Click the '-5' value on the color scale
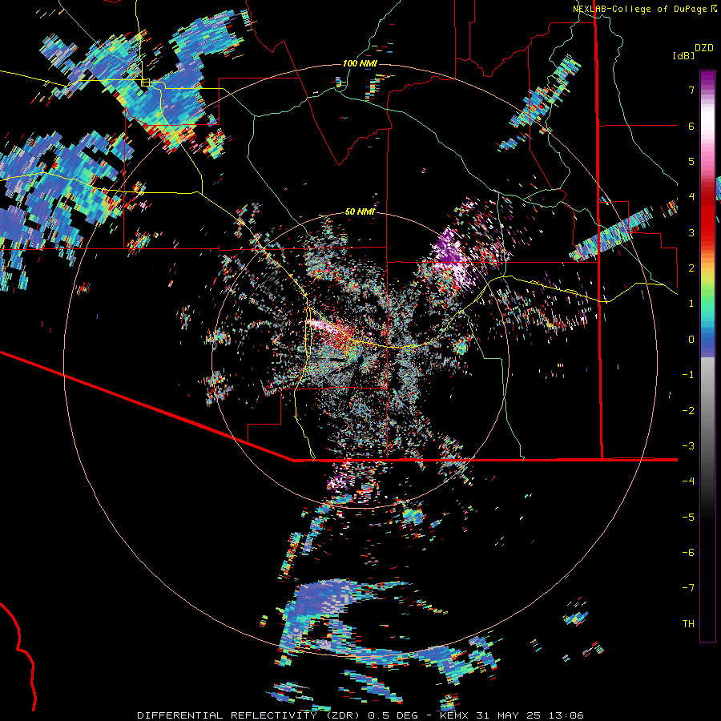721x721 pixels. 688,518
